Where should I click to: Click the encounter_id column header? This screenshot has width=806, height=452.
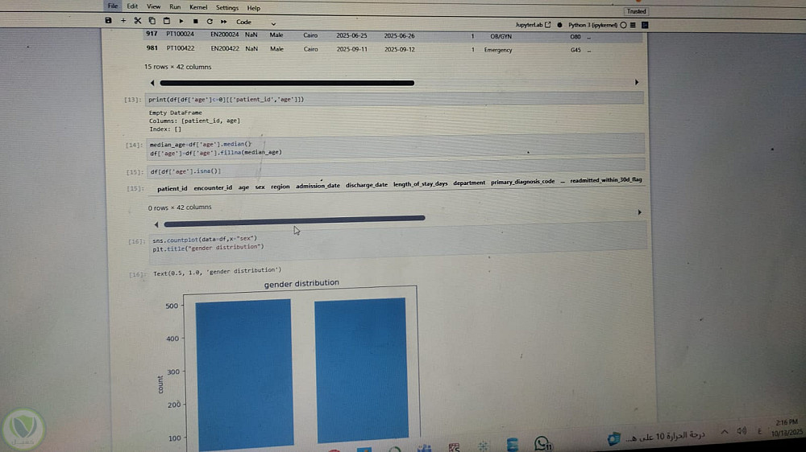(x=213, y=187)
